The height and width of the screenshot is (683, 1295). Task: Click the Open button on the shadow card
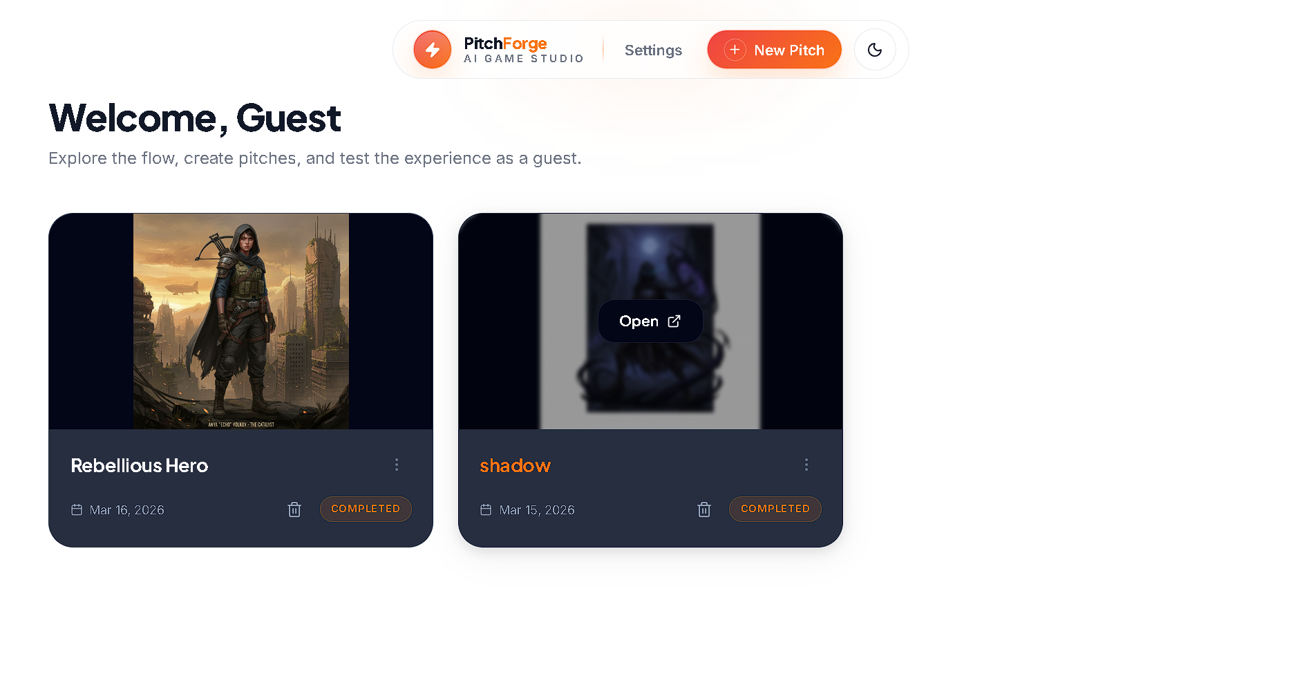click(x=650, y=321)
